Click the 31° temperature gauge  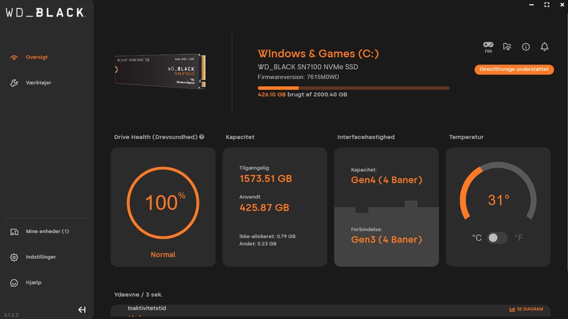(498, 200)
